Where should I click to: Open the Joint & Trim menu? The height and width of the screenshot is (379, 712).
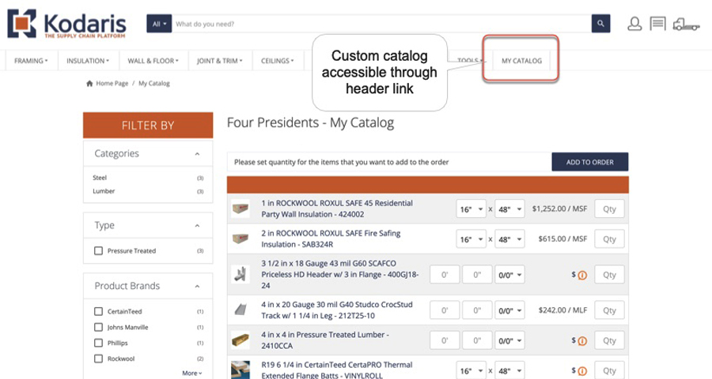coord(220,61)
